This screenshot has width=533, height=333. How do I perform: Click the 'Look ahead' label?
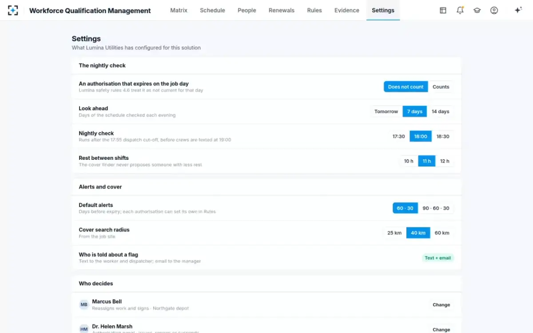tap(93, 108)
